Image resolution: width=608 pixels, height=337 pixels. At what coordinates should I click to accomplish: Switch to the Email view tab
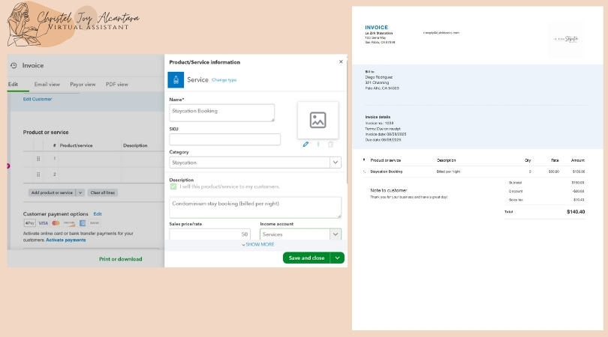pos(47,85)
